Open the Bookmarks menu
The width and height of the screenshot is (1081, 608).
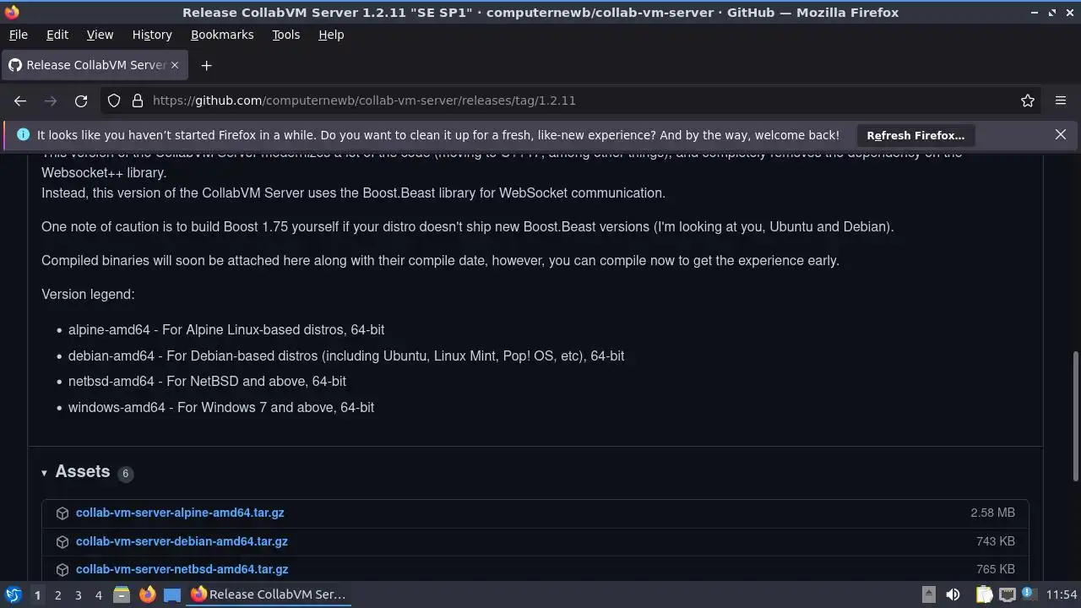pyautogui.click(x=222, y=35)
